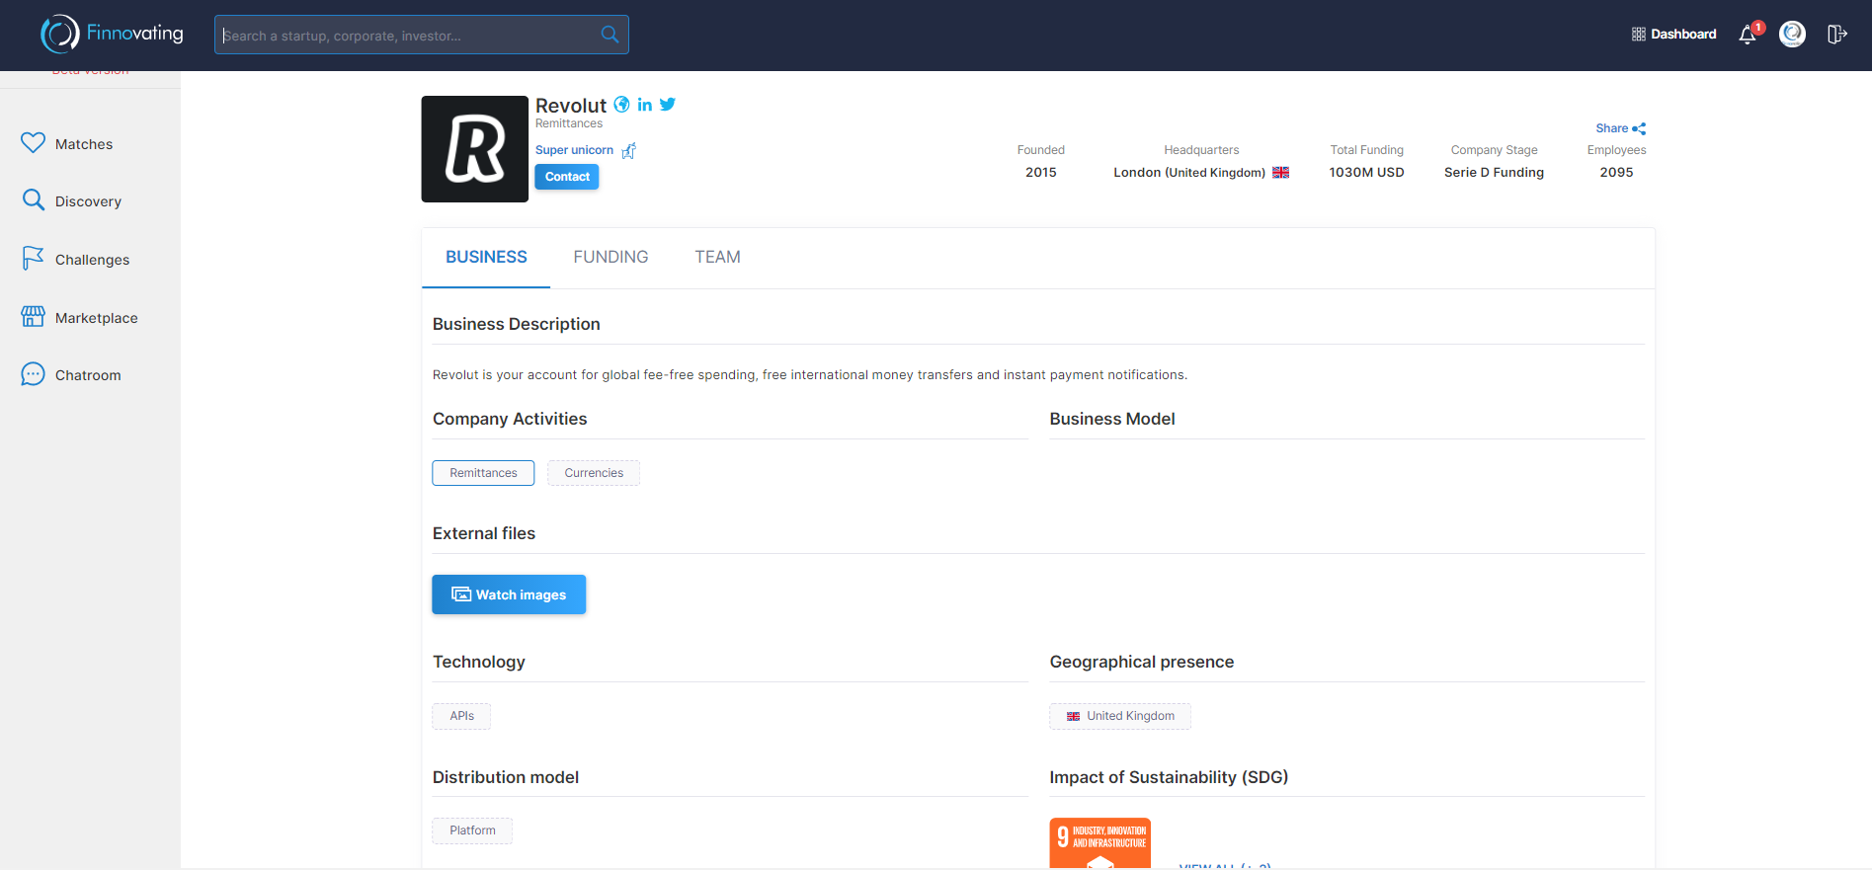Click the London headquarters text
This screenshot has height=870, width=1872.
[1189, 172]
